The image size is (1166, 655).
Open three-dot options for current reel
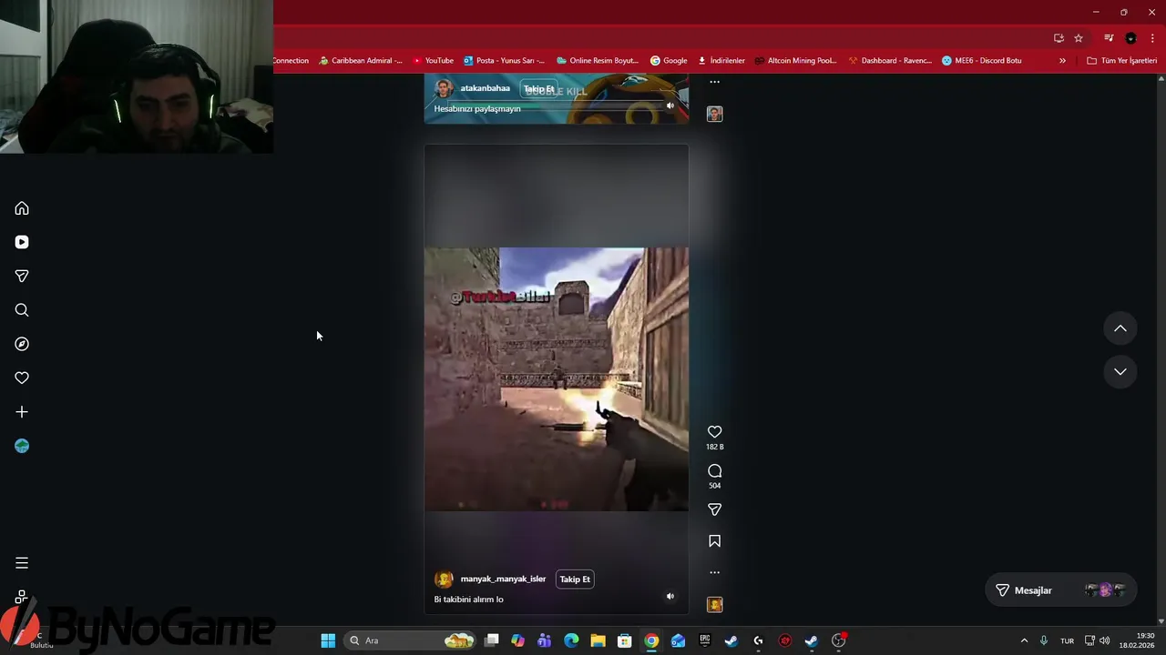[x=714, y=572]
